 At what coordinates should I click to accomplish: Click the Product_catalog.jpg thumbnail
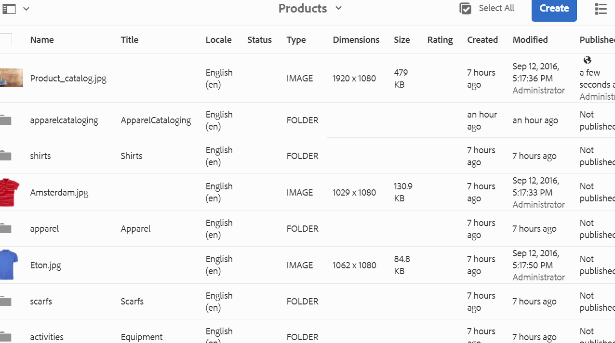11,78
